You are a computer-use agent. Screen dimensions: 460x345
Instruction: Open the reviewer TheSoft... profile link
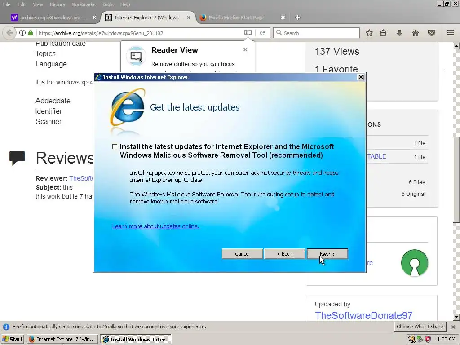(x=81, y=178)
